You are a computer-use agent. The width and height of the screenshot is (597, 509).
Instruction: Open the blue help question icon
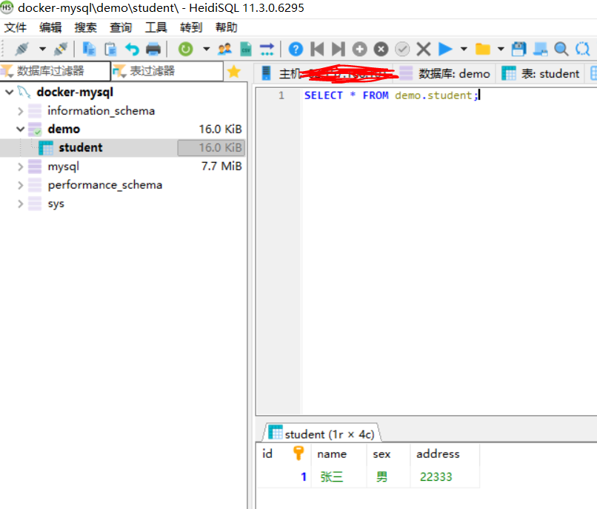pyautogui.click(x=296, y=49)
